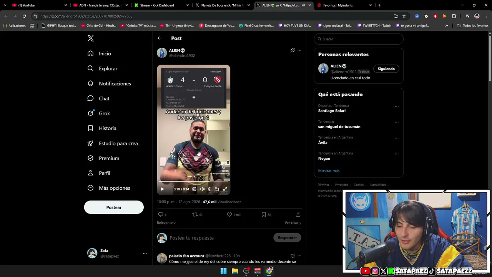Click the Buscar search field

(x=359, y=39)
